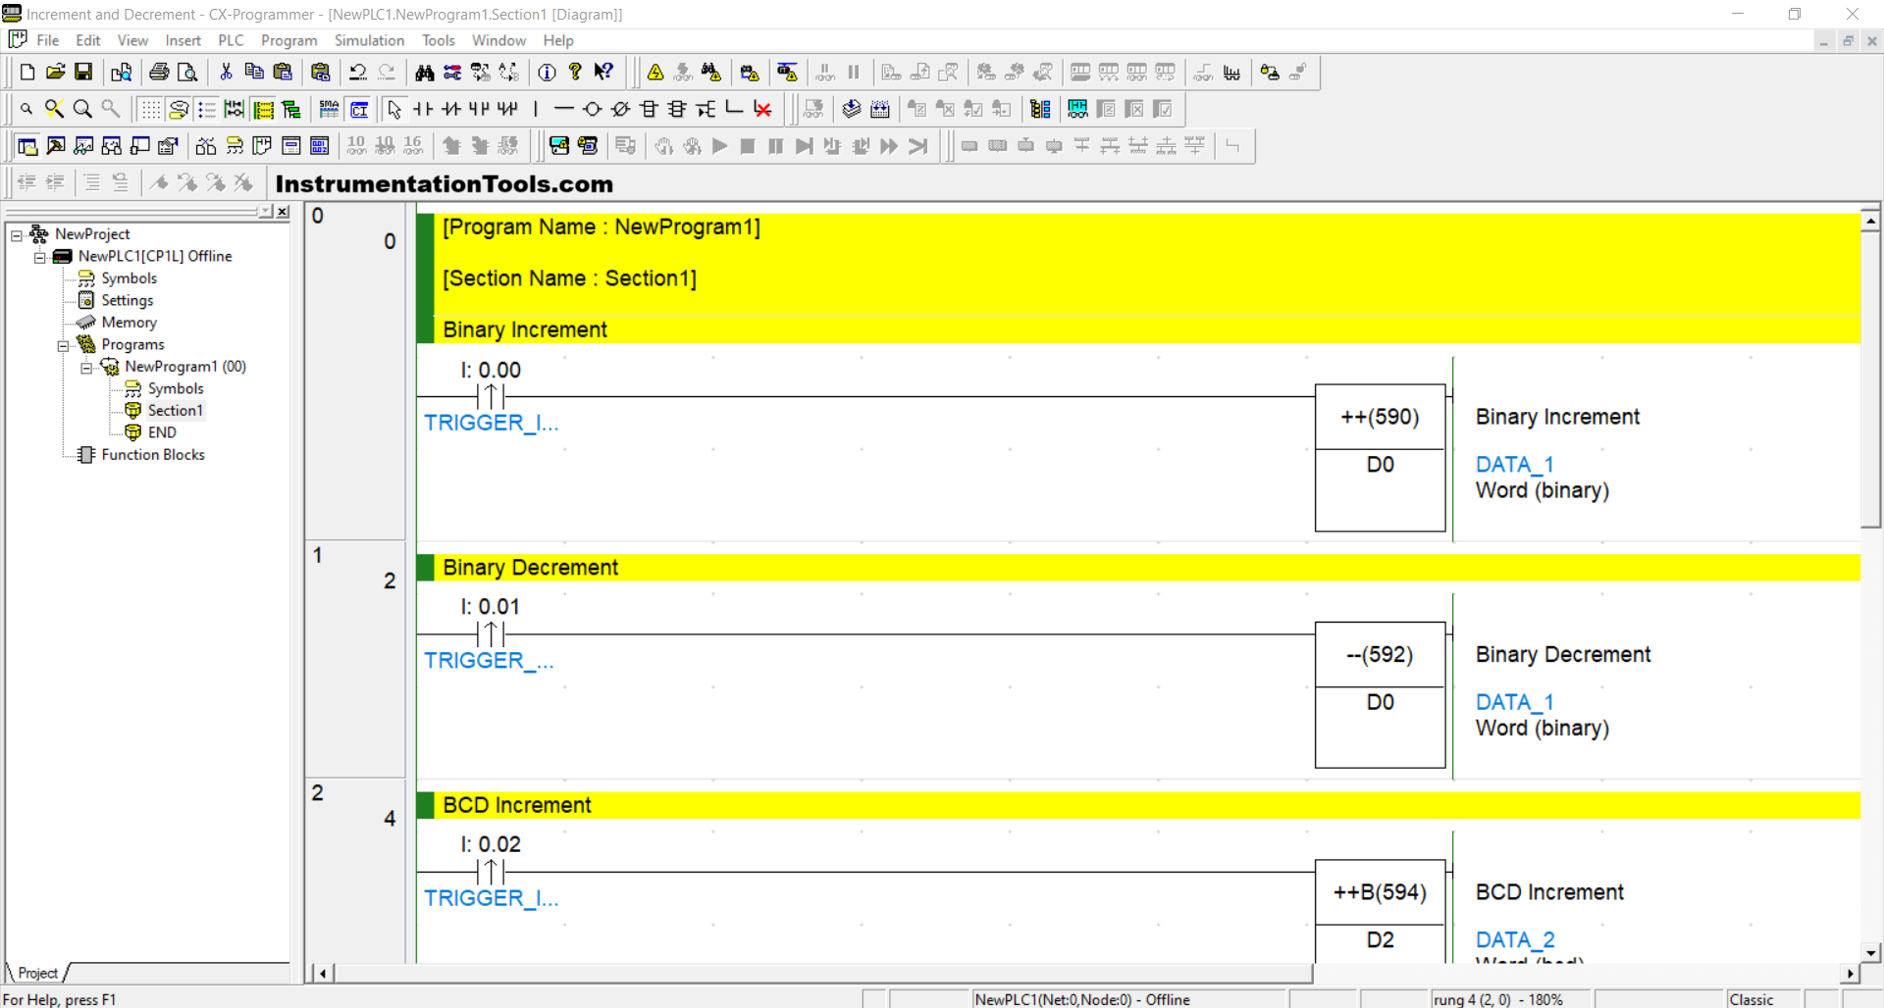Cut the selection with the scissors icon
This screenshot has width=1884, height=1008.
226,73
